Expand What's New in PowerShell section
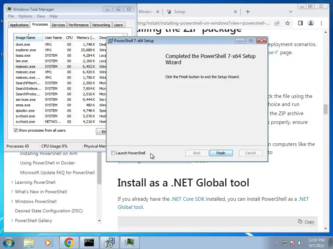 [12, 192]
